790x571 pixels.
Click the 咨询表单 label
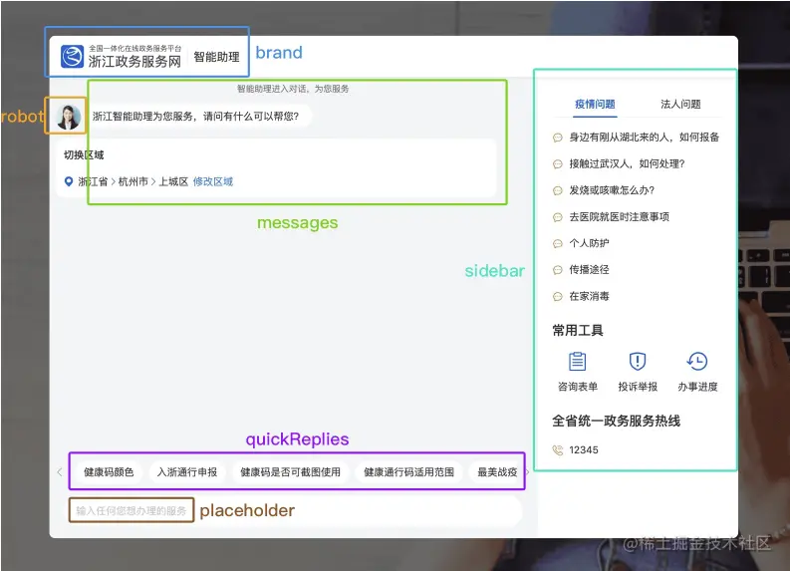(578, 387)
